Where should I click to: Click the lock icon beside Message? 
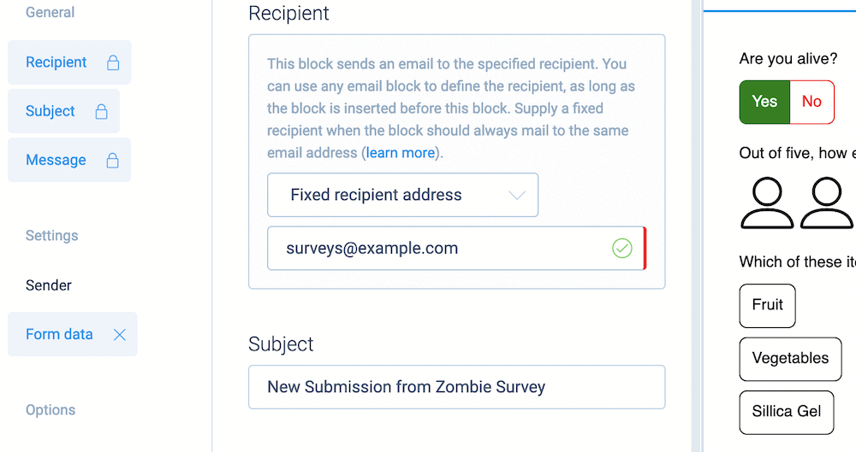[112, 161]
